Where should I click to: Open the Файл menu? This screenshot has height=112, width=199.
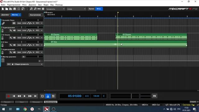[3, 5]
